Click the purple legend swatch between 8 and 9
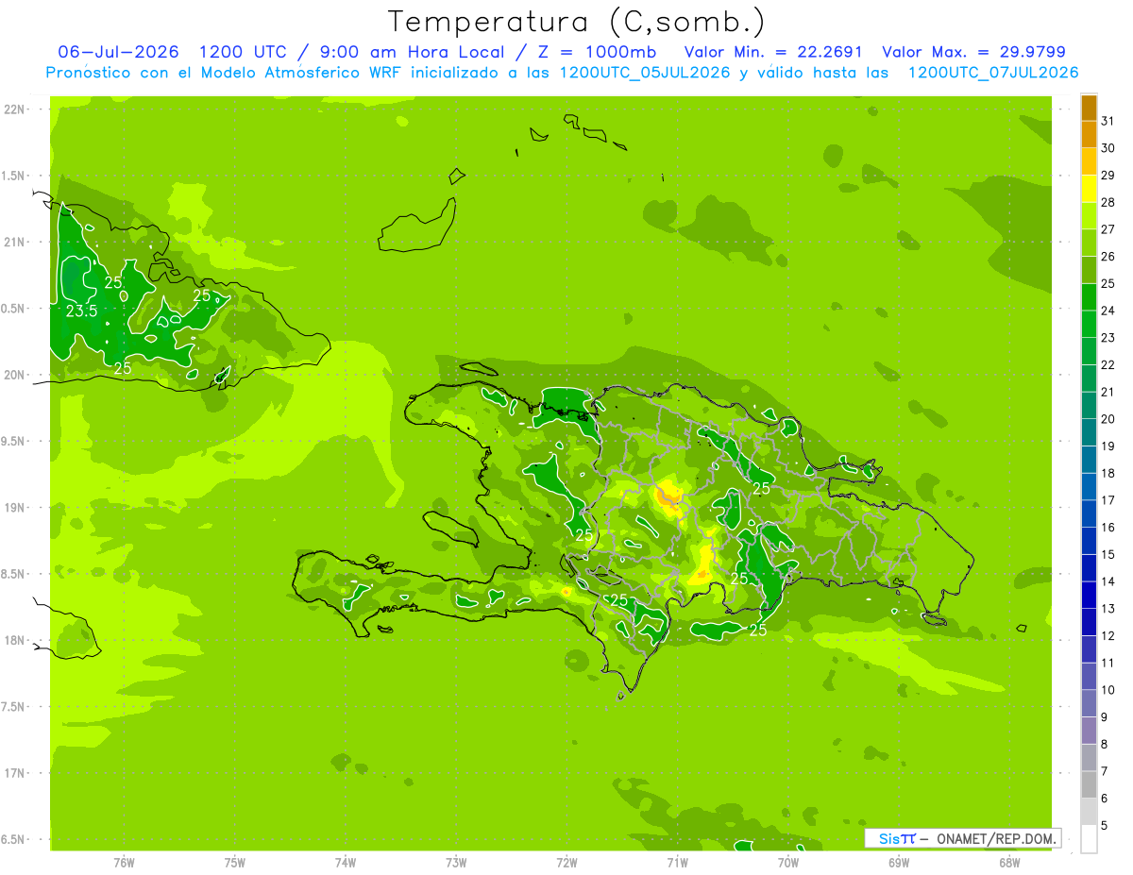This screenshot has height=875, width=1133. coord(1089,731)
